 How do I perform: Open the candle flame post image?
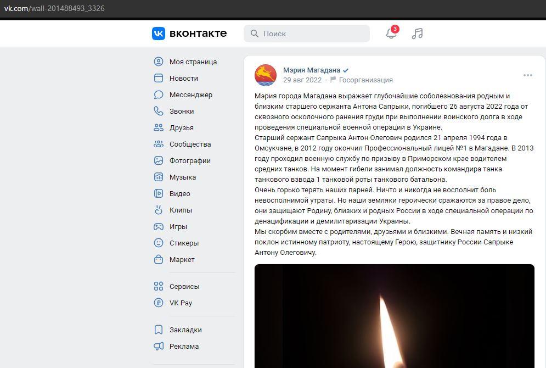(x=394, y=316)
